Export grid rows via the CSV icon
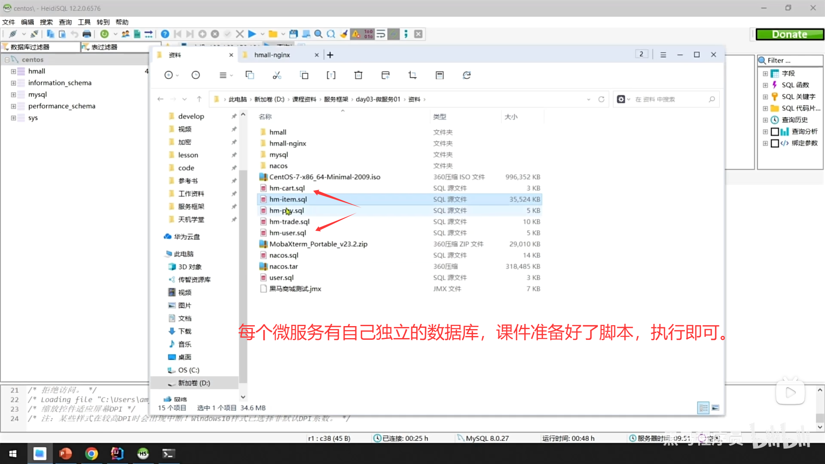Viewport: 825px width, 464px height. pyautogui.click(x=137, y=34)
